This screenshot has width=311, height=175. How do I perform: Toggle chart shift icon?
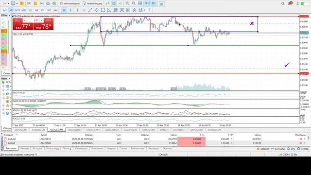click(154, 3)
